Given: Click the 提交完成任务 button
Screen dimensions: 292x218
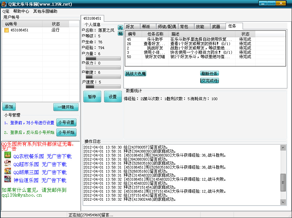Looking at the screenshot, I should [x=210, y=80].
